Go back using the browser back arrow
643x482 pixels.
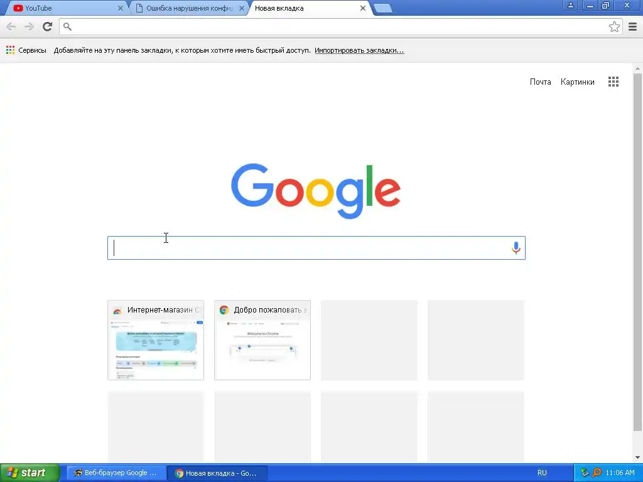coord(11,26)
